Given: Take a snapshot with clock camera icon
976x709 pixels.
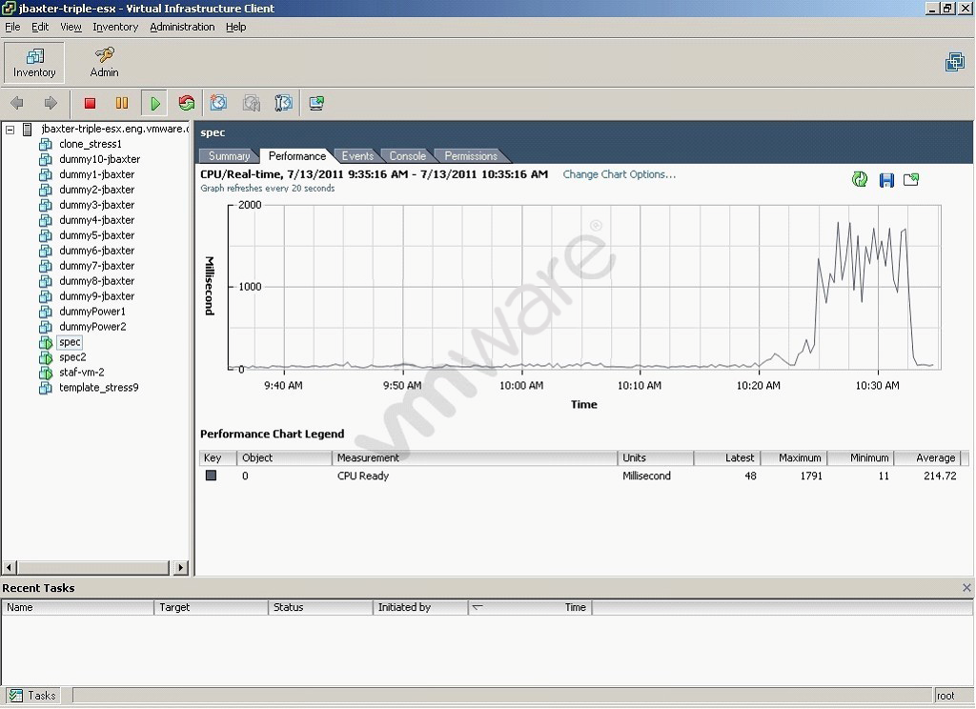Looking at the screenshot, I should 218,103.
